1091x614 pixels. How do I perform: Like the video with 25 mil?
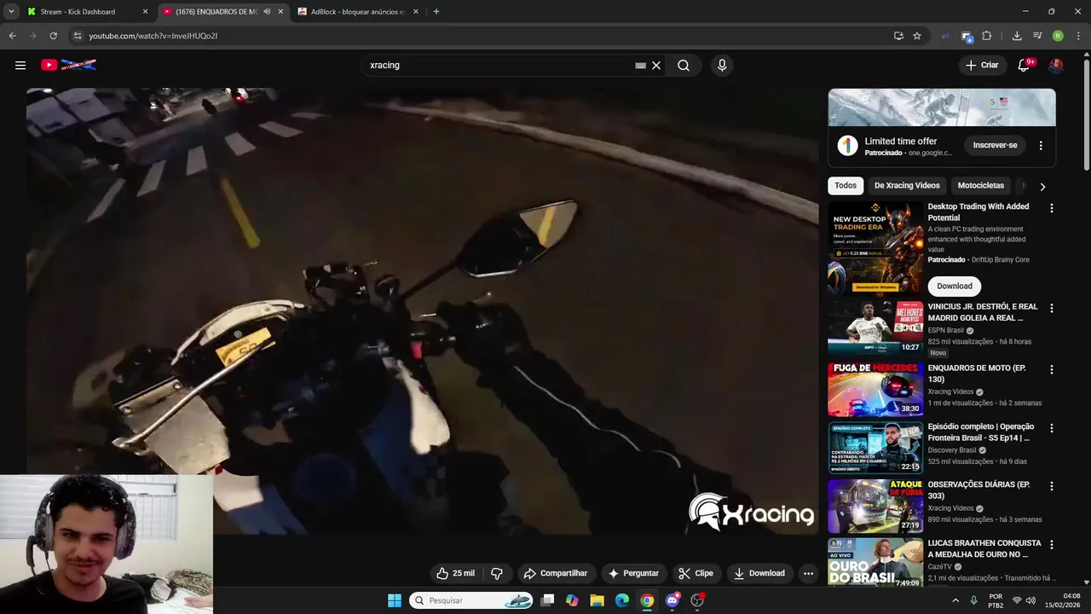coord(455,573)
